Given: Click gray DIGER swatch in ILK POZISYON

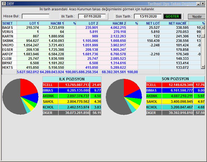Looking at the screenshot, I should click(50, 113).
